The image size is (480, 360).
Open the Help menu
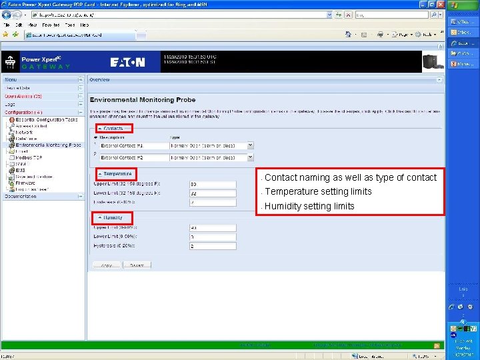[x=85, y=25]
